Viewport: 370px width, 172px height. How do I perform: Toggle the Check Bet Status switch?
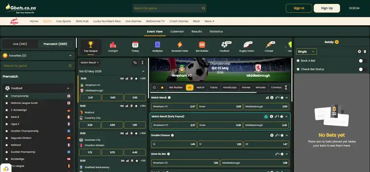pyautogui.click(x=362, y=69)
